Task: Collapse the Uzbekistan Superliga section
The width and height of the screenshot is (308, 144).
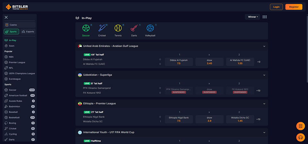Action: (x=264, y=75)
